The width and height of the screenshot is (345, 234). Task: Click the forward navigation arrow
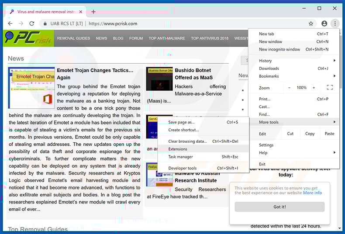coord(21,23)
